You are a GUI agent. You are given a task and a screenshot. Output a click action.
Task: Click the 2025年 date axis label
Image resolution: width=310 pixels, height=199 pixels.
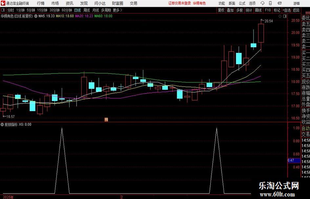click(x=8, y=197)
